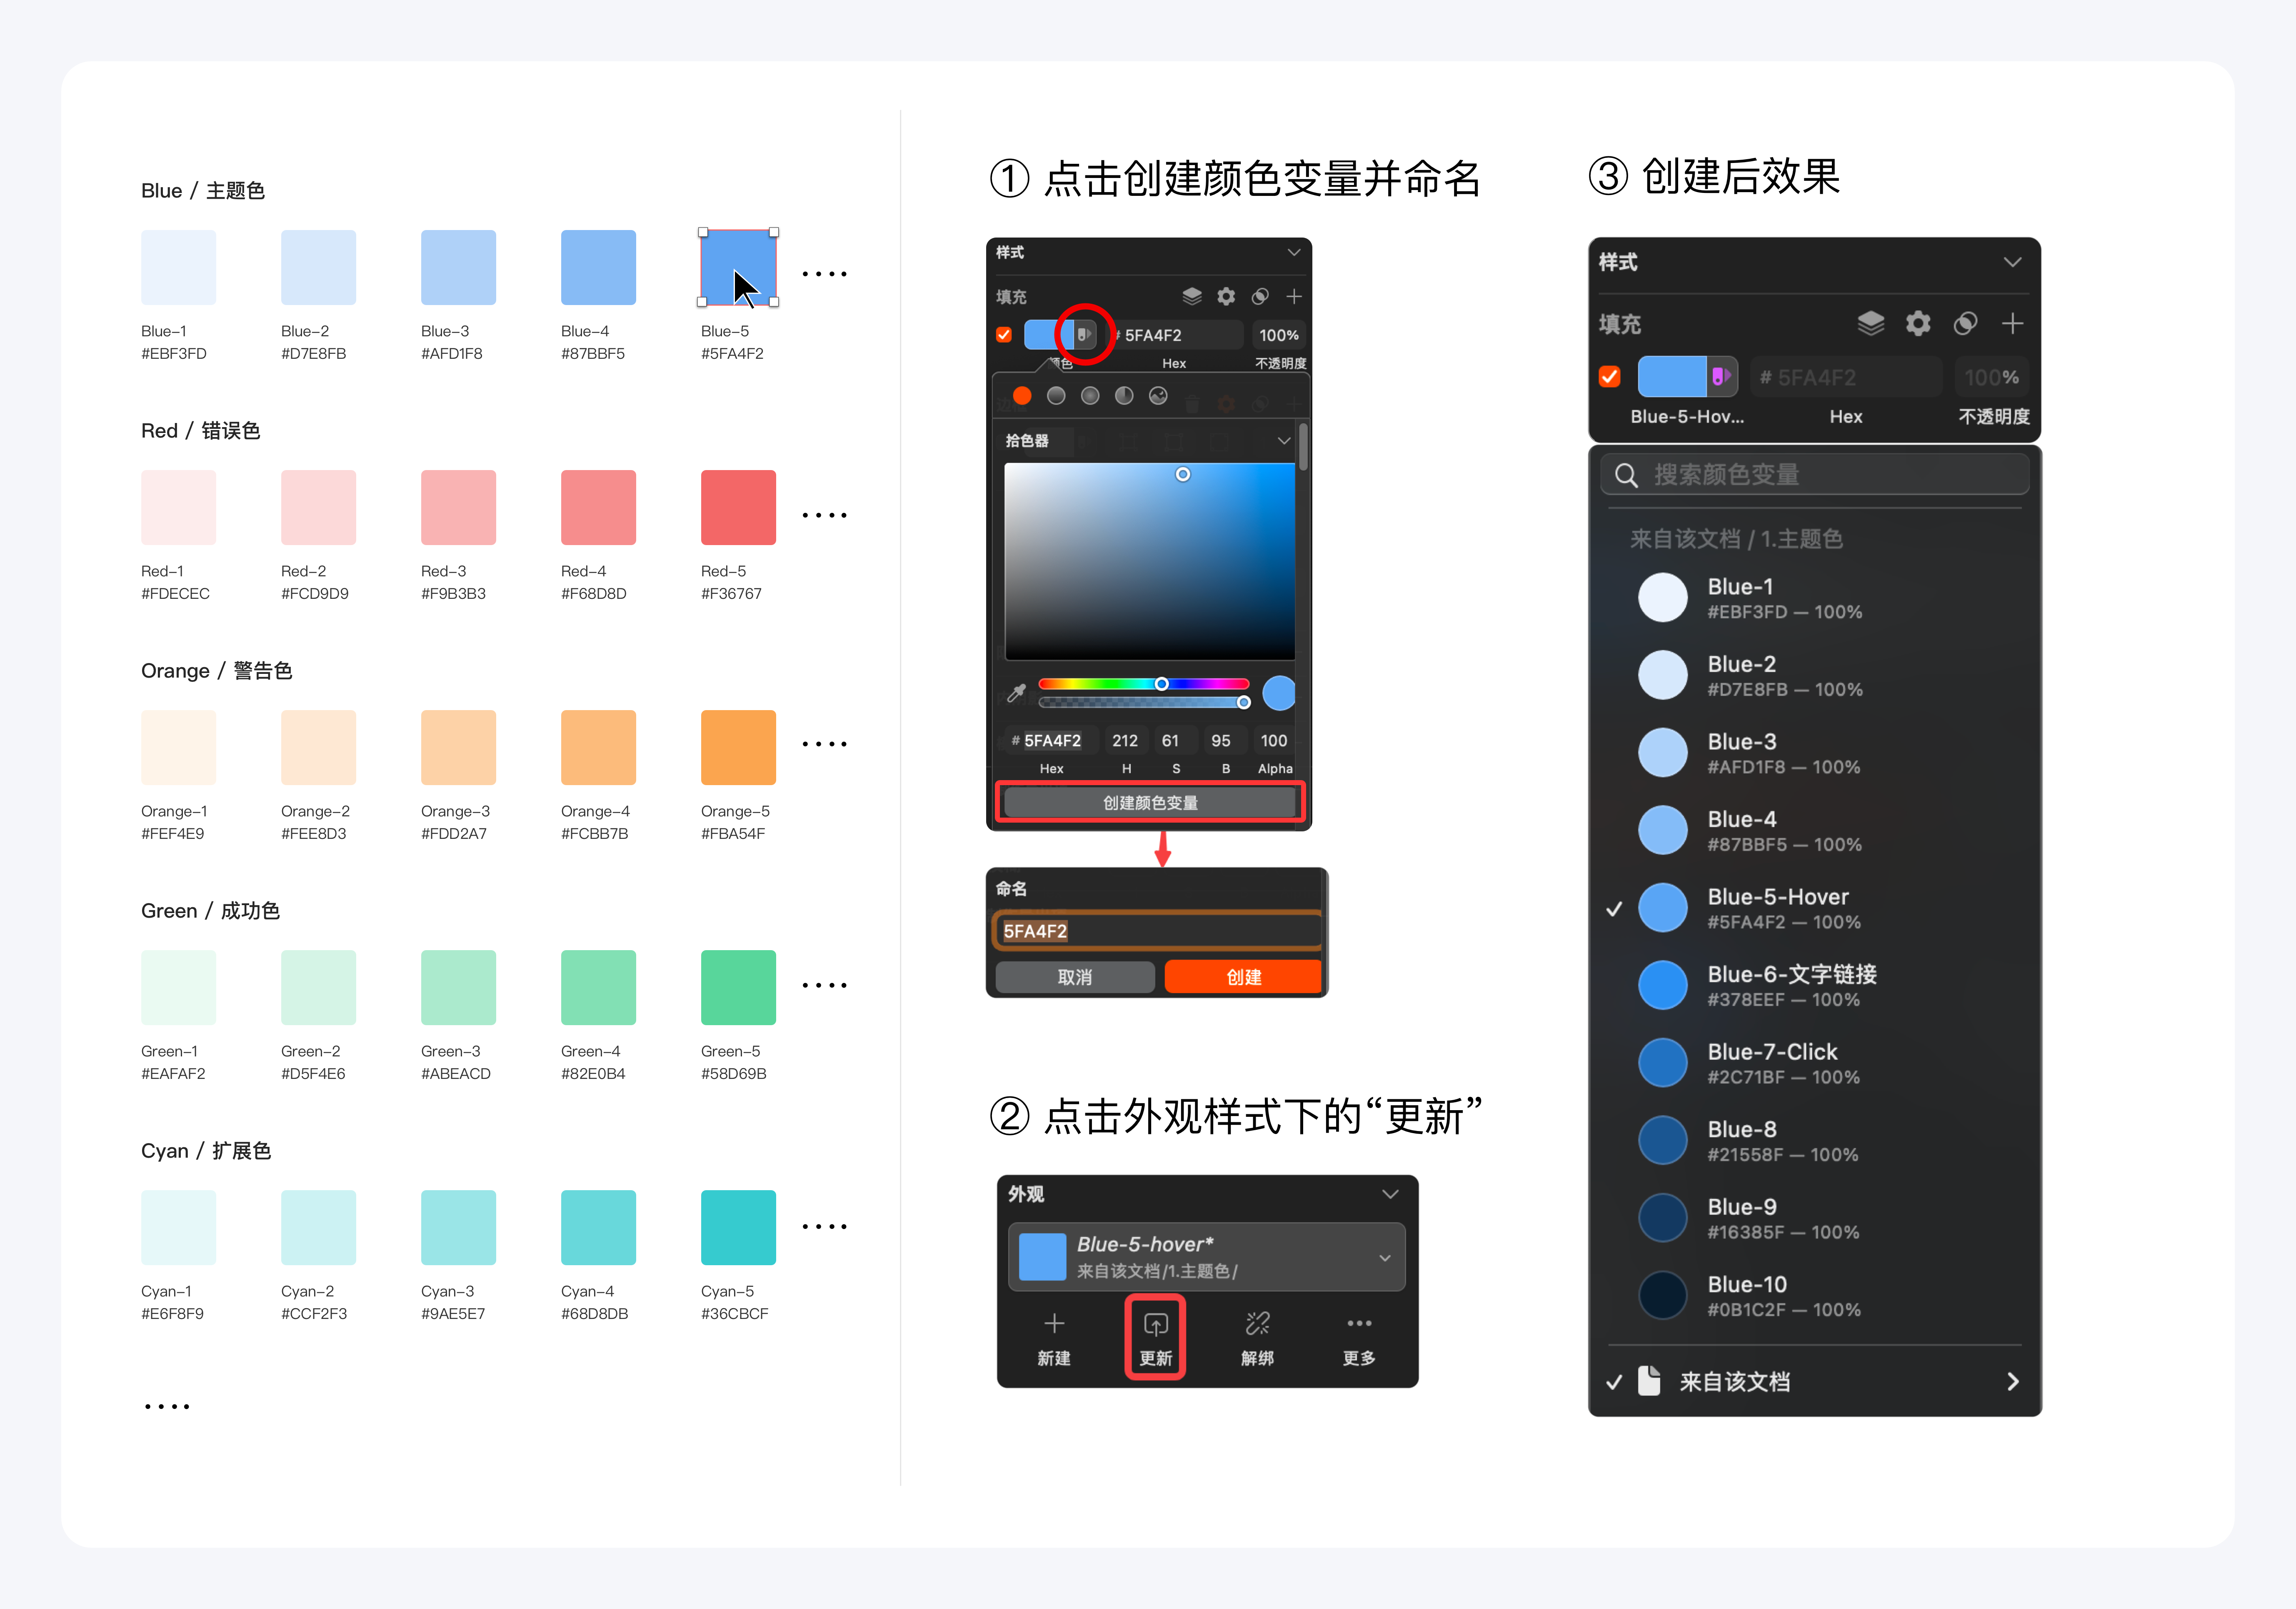
Task: Select linear gradient fill type icon
Action: pos(1056,396)
